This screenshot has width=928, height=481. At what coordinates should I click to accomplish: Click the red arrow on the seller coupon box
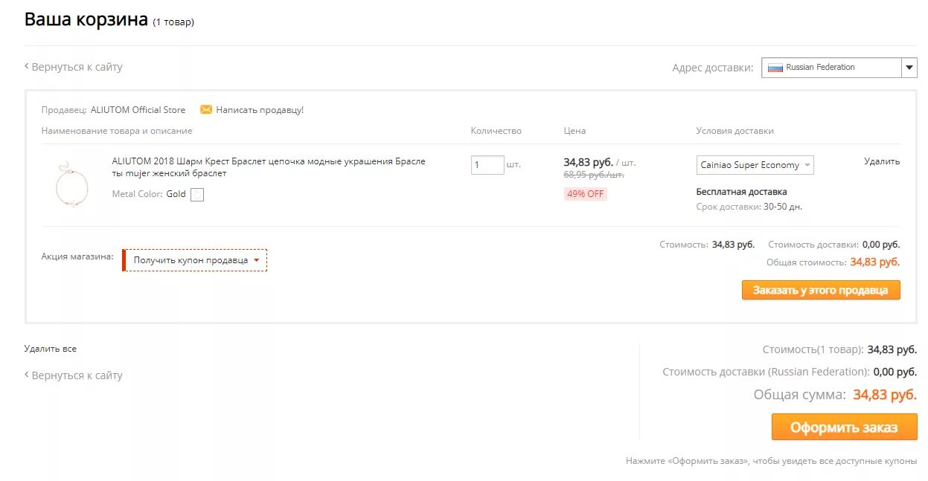(x=257, y=260)
